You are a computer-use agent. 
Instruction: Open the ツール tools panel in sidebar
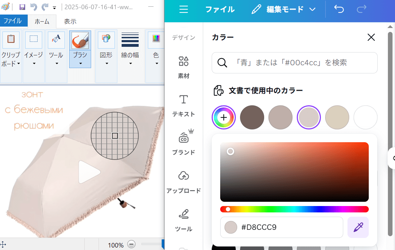coord(184,220)
